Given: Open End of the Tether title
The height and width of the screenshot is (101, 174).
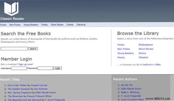Looking at the screenshot, I should [17, 85].
